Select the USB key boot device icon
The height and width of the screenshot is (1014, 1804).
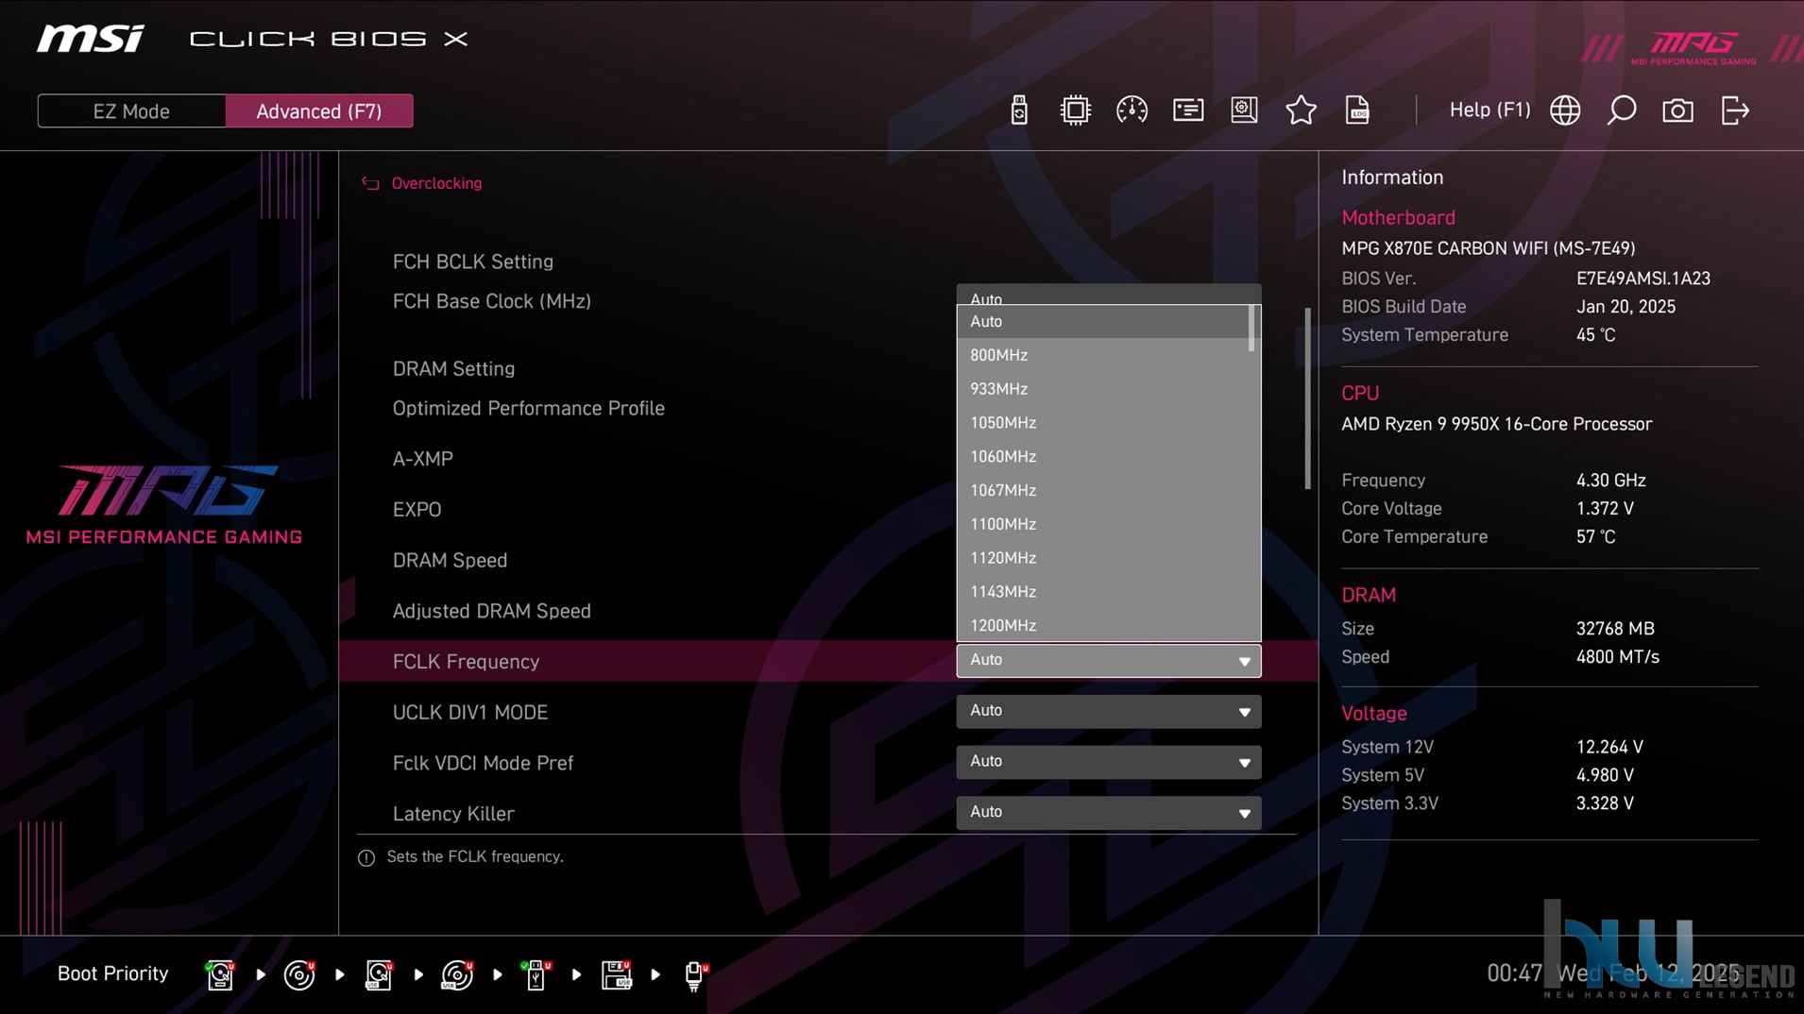pos(536,973)
